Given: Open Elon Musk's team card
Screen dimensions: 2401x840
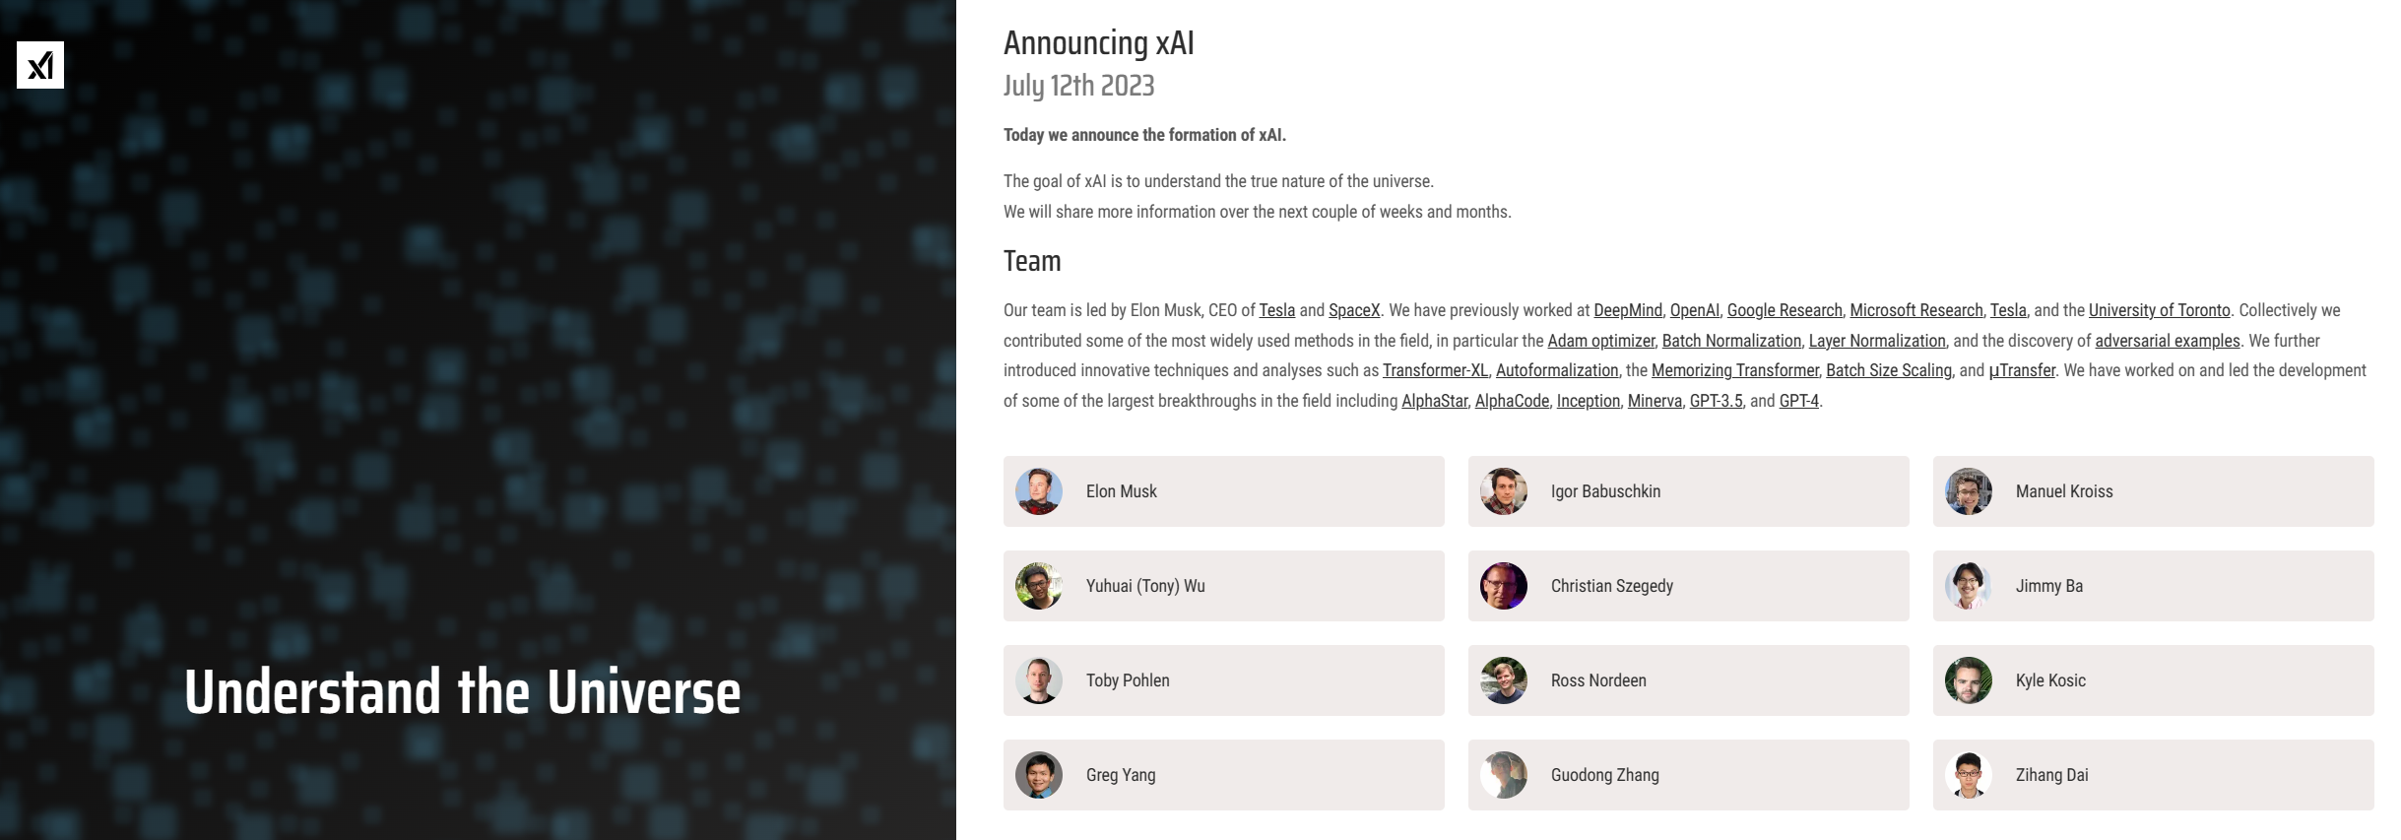Looking at the screenshot, I should click(1223, 491).
